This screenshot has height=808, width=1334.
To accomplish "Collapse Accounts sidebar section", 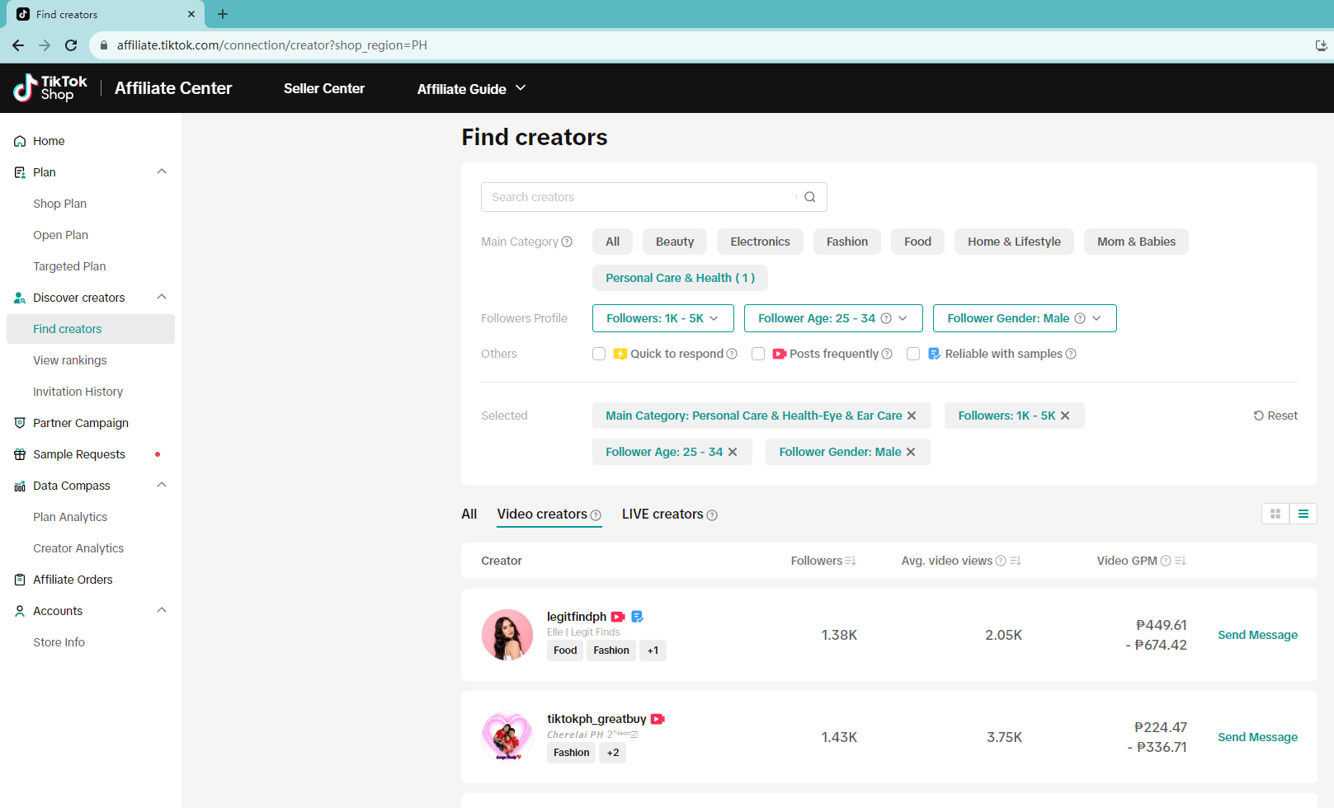I will [162, 610].
